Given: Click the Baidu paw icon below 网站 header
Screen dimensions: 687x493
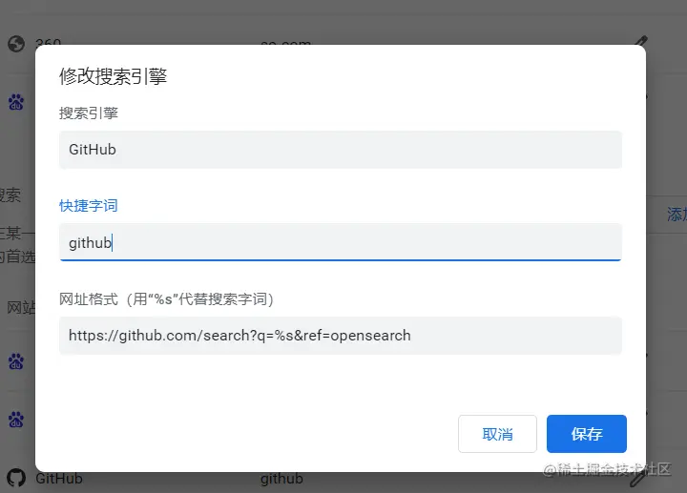Looking at the screenshot, I should (15, 361).
